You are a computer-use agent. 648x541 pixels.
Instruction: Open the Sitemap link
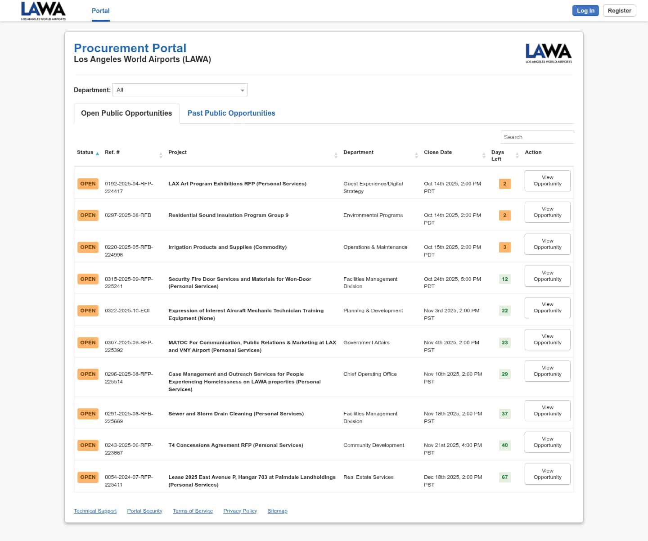[278, 511]
